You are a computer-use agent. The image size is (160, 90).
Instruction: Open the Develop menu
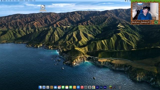26,1
